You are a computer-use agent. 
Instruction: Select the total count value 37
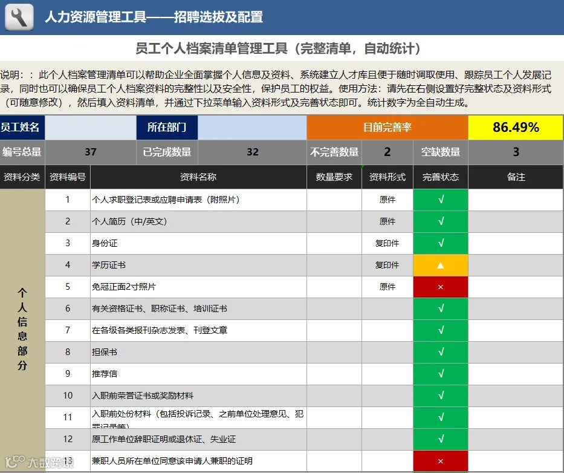tap(91, 152)
